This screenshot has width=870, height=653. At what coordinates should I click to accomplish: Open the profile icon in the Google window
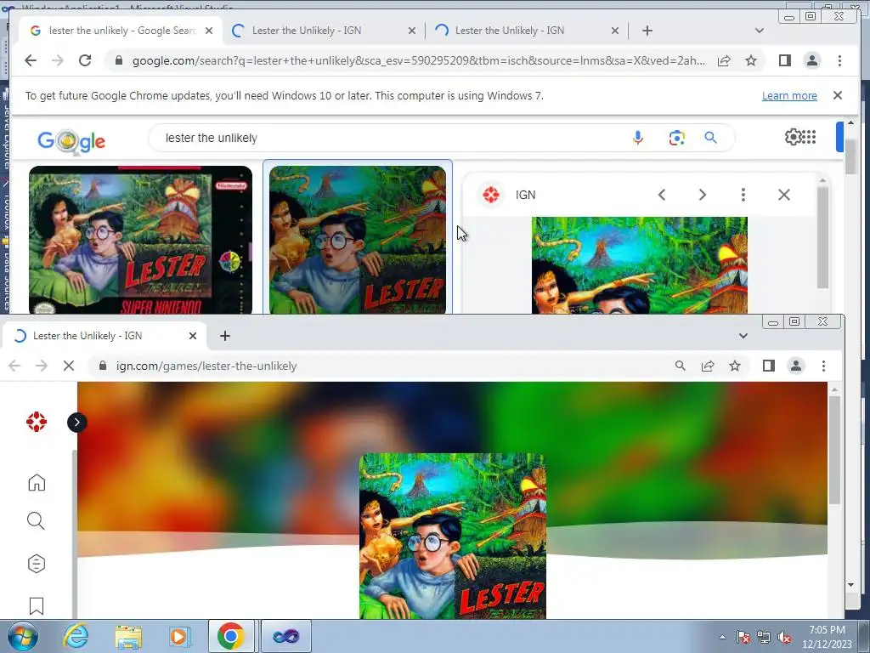point(811,60)
